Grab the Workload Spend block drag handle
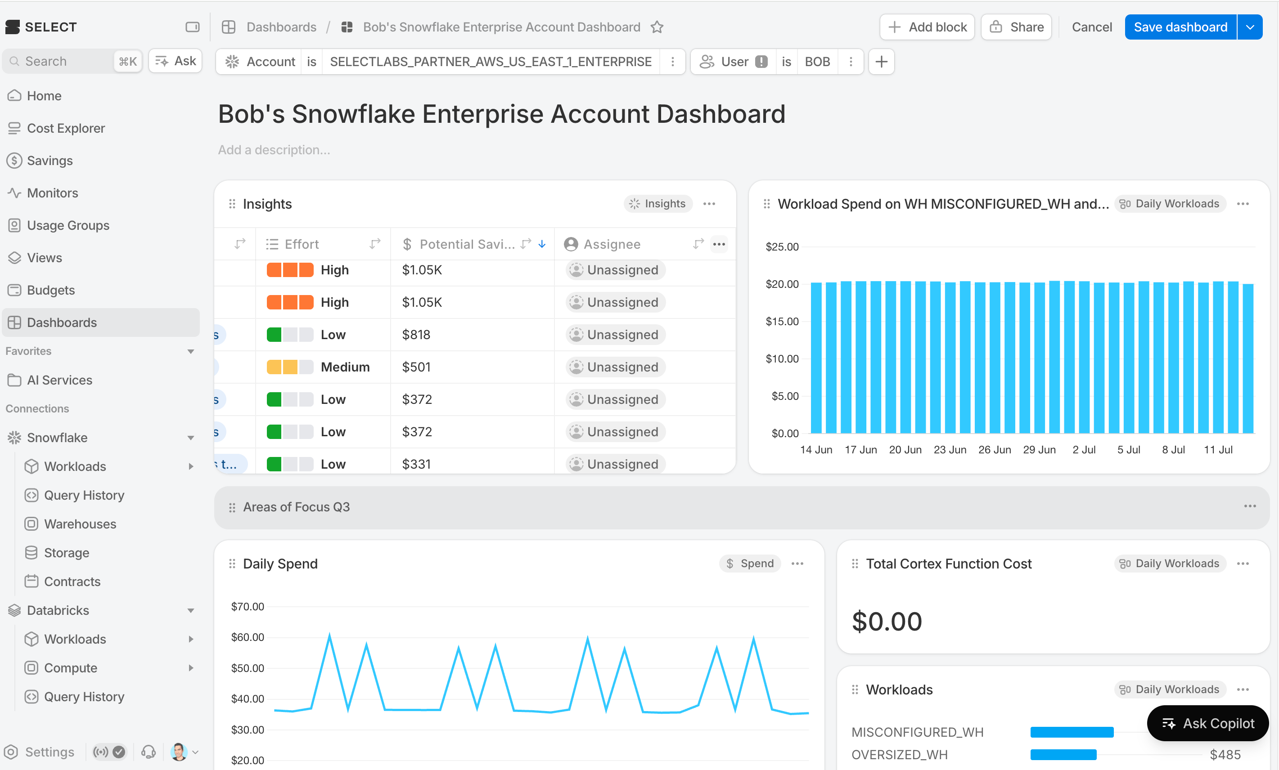1279x770 pixels. (x=767, y=204)
